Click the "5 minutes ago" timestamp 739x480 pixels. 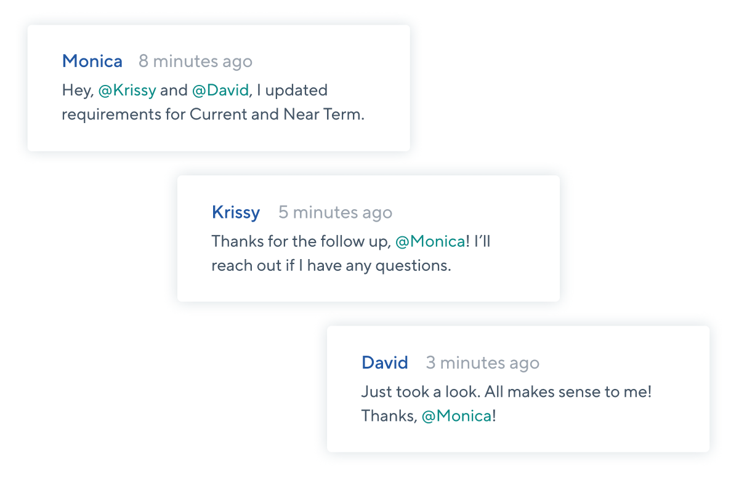tap(335, 213)
